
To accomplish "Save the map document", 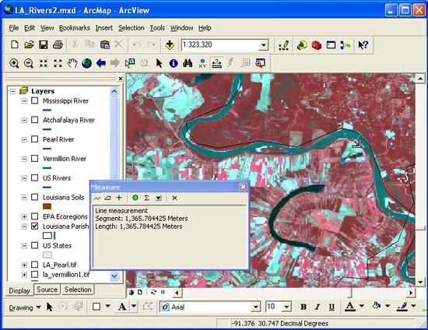I will (x=44, y=45).
